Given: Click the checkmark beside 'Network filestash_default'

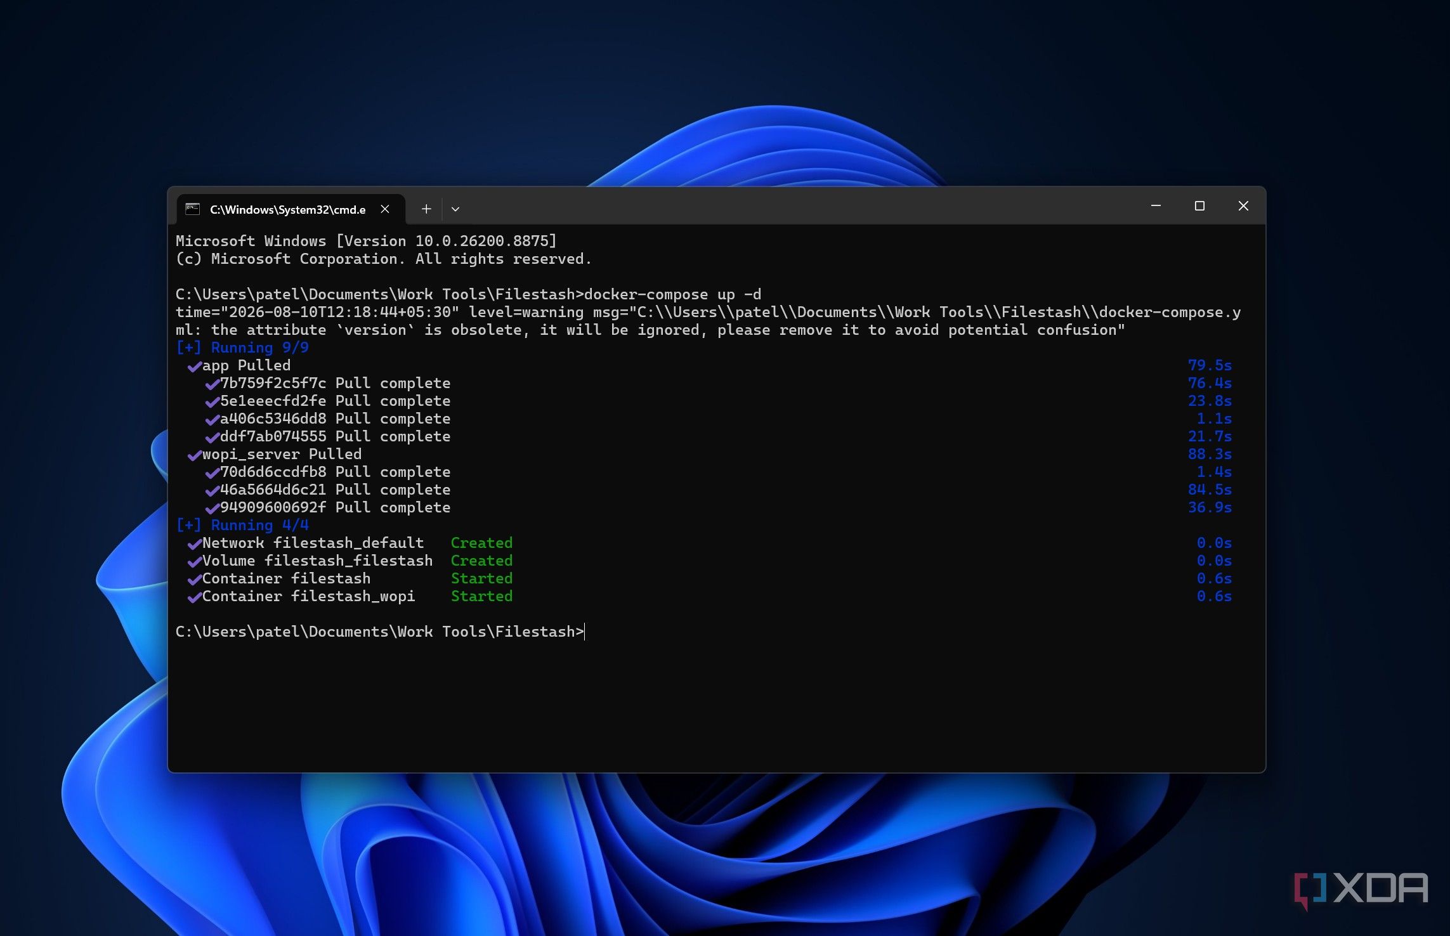Looking at the screenshot, I should click(194, 543).
